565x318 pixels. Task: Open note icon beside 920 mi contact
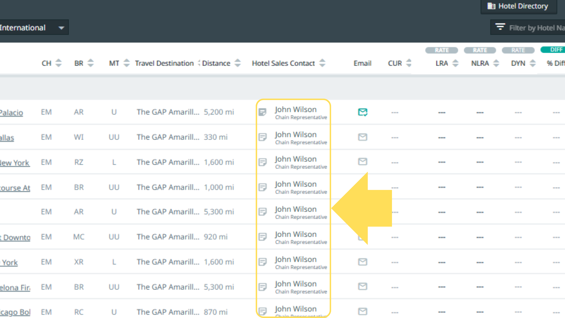[262, 237]
